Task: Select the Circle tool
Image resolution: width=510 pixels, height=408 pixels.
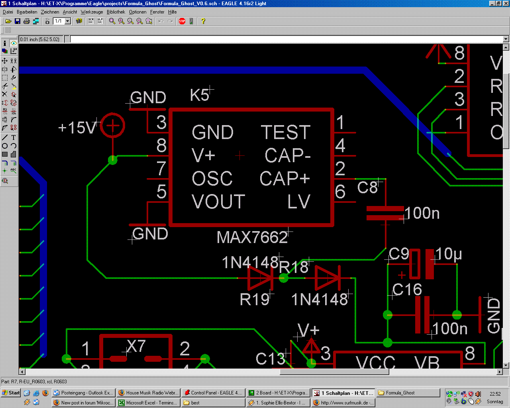Action: (5, 146)
